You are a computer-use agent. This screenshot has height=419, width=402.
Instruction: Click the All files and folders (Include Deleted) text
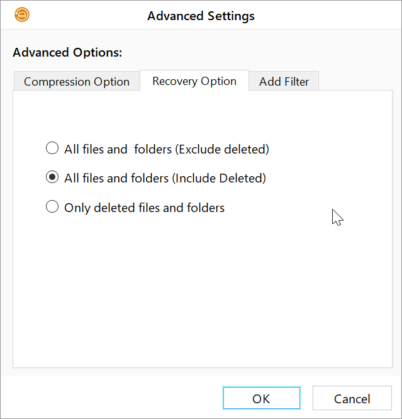[x=165, y=178]
